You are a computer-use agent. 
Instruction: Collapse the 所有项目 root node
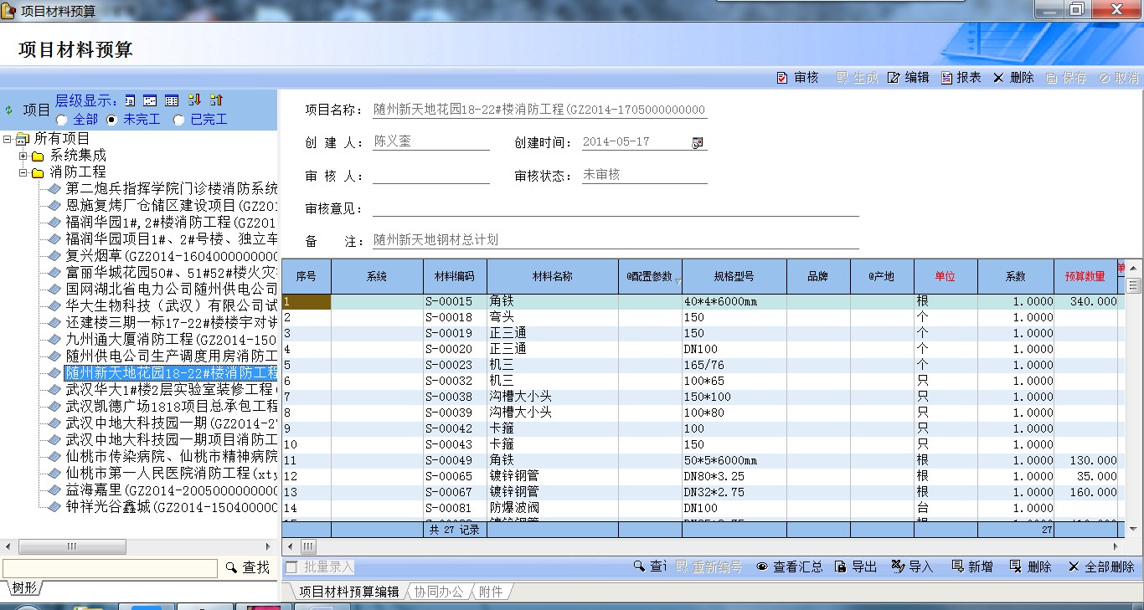point(8,139)
